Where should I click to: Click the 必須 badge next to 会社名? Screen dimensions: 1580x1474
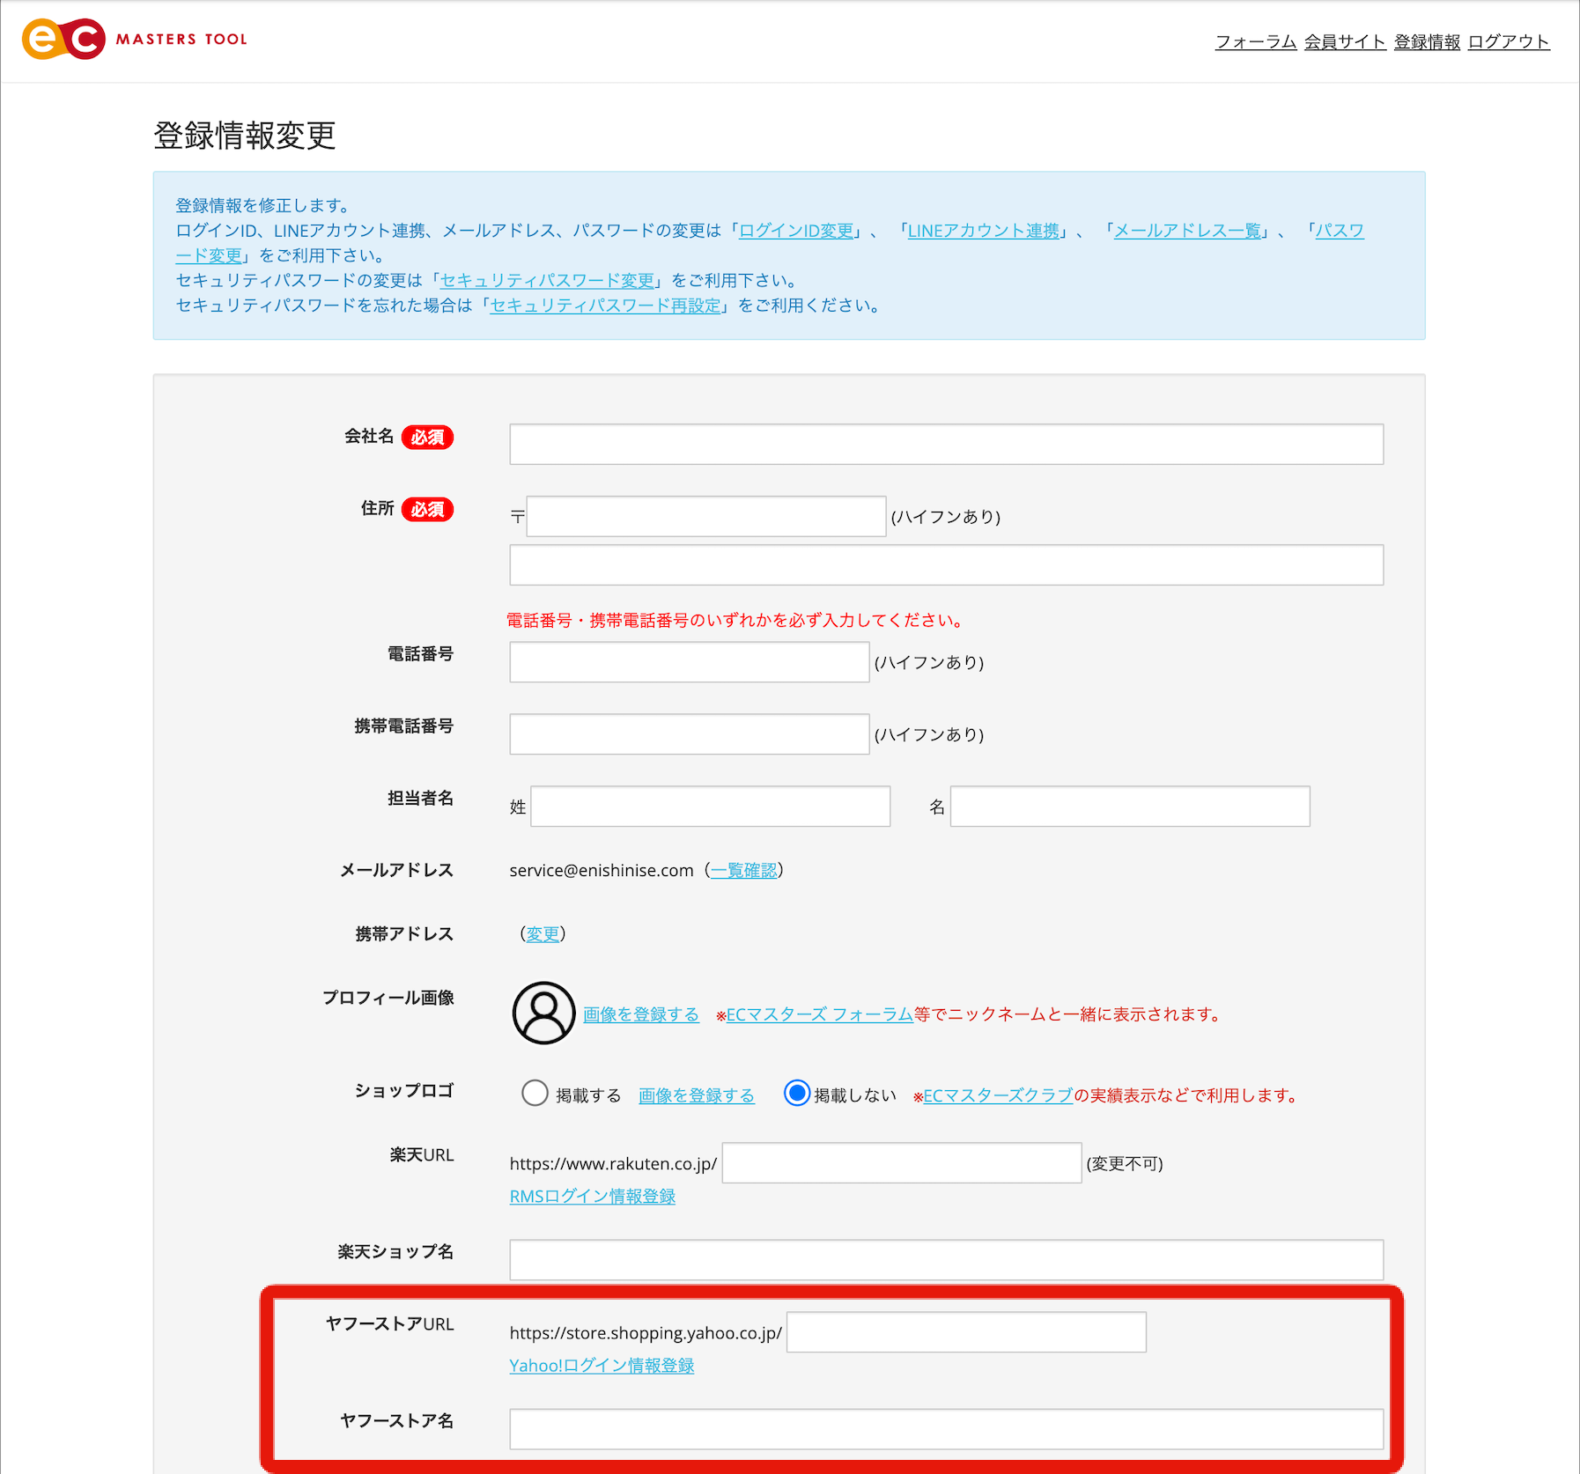click(x=428, y=437)
